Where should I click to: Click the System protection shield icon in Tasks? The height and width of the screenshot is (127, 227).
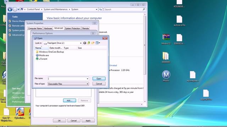click(x=10, y=30)
